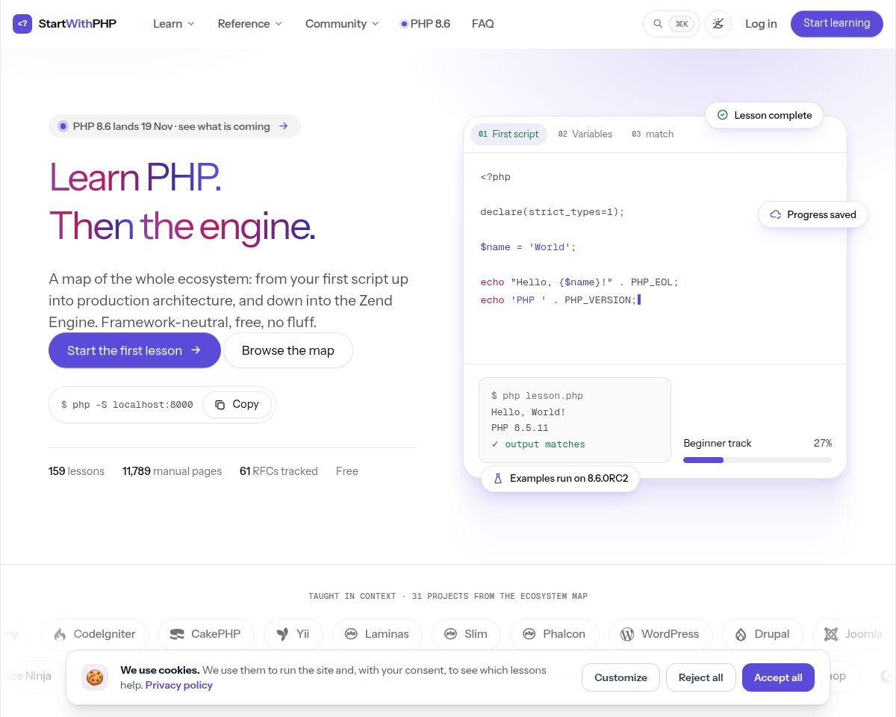Click the cookie icon in consent banner

pos(95,677)
